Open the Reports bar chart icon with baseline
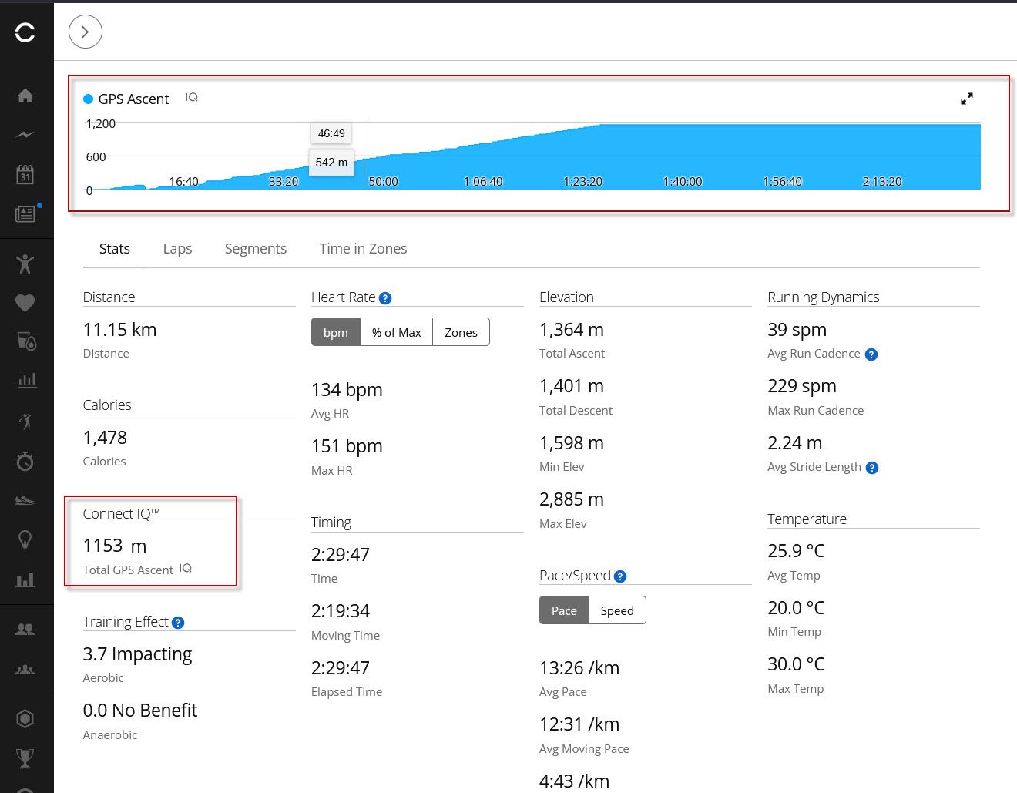 [x=25, y=580]
